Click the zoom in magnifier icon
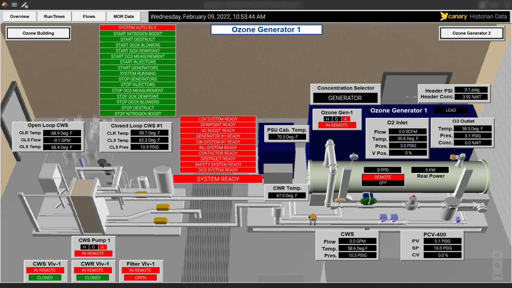The width and height of the screenshot is (512, 288). (x=497, y=256)
